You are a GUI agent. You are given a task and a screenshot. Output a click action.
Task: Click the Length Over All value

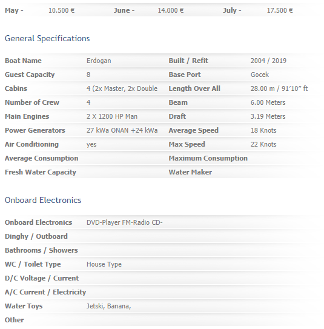click(279, 88)
